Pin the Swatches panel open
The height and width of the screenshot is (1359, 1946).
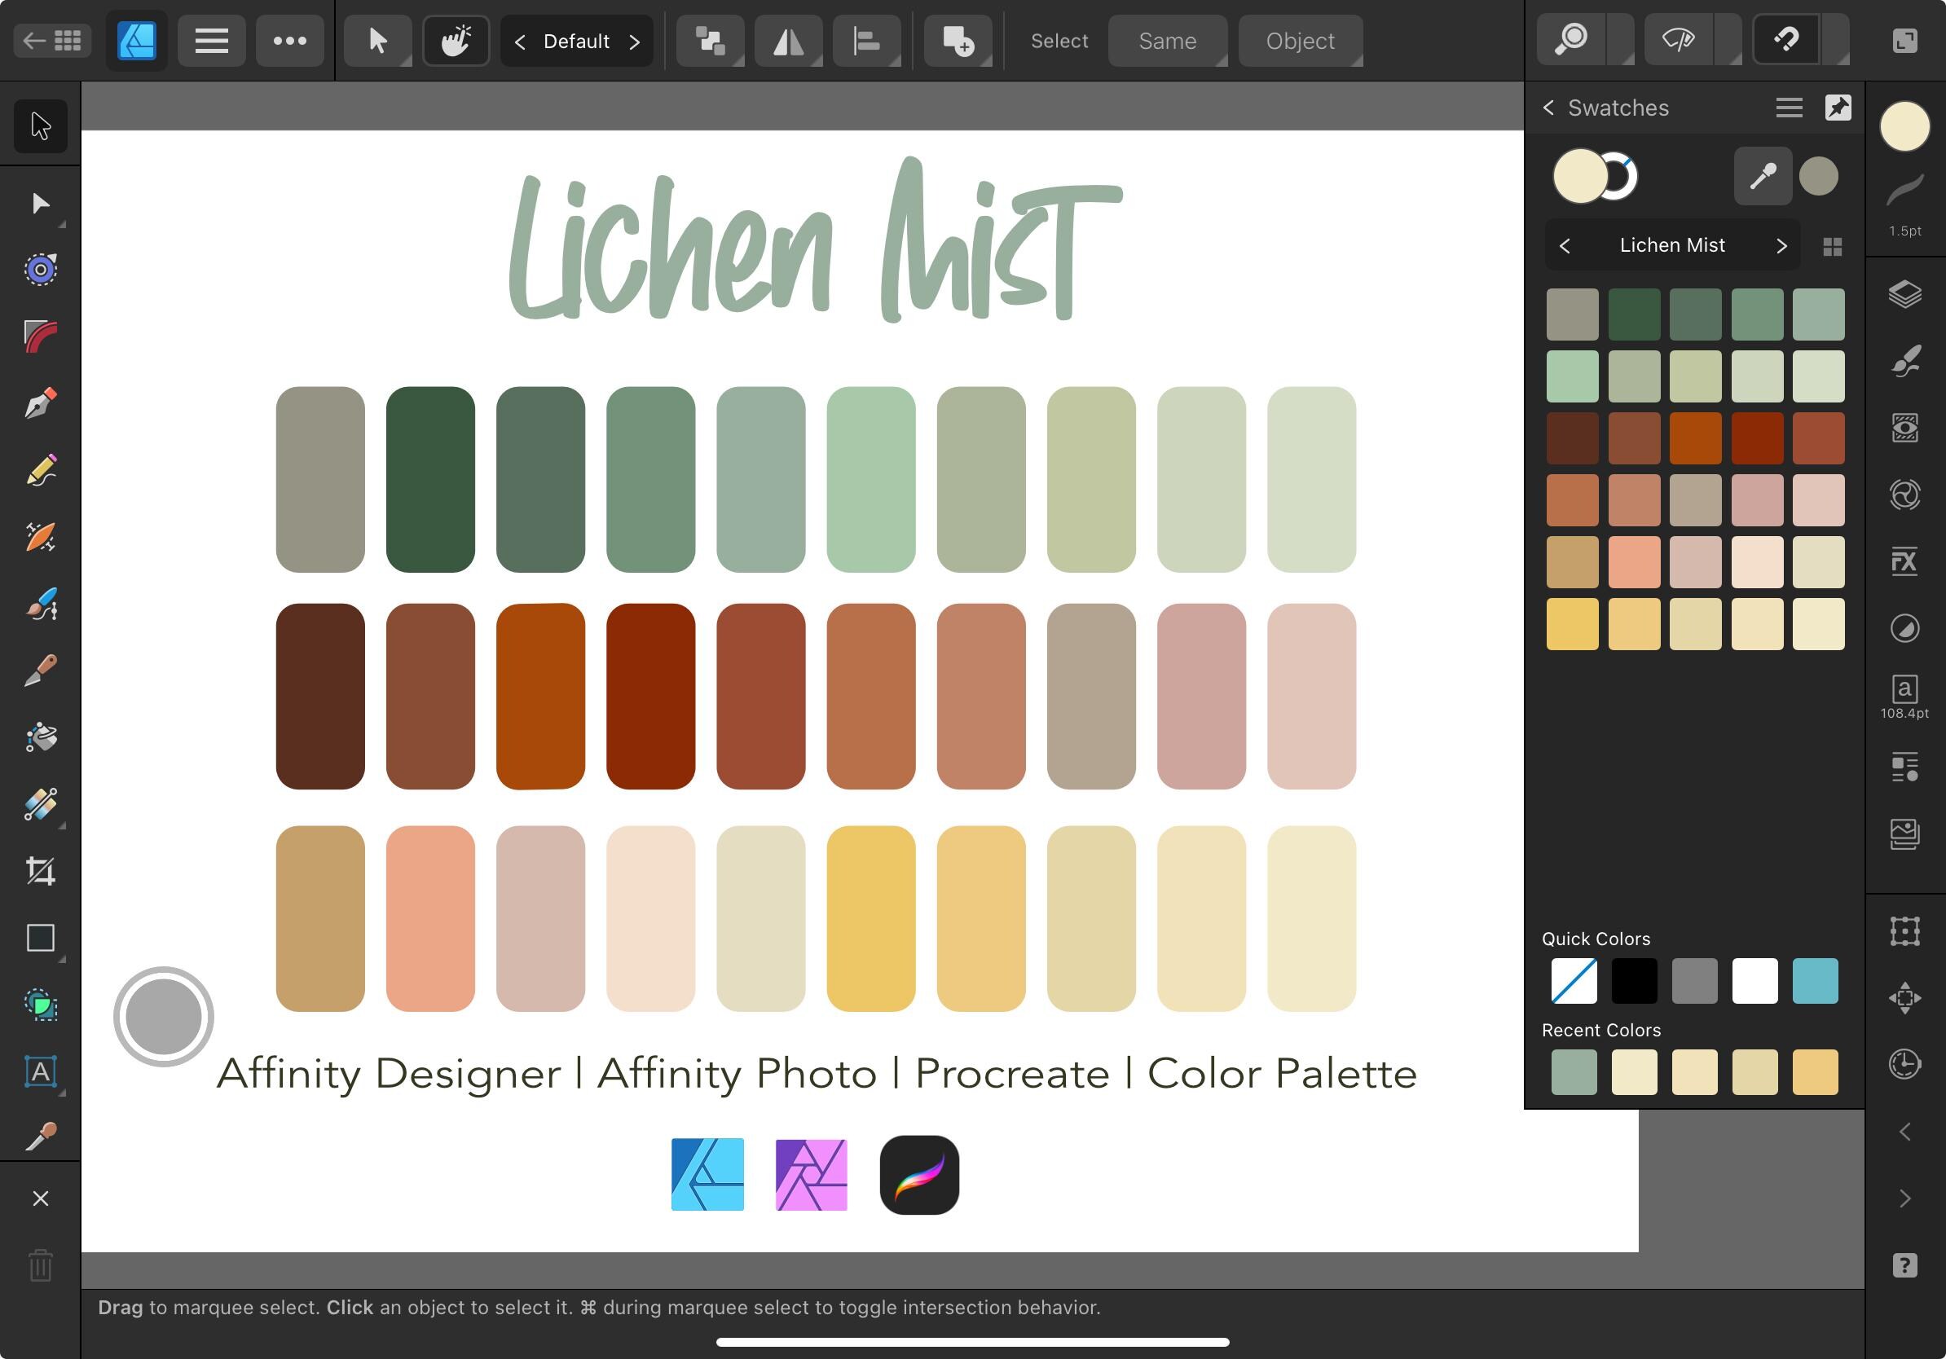(x=1838, y=108)
